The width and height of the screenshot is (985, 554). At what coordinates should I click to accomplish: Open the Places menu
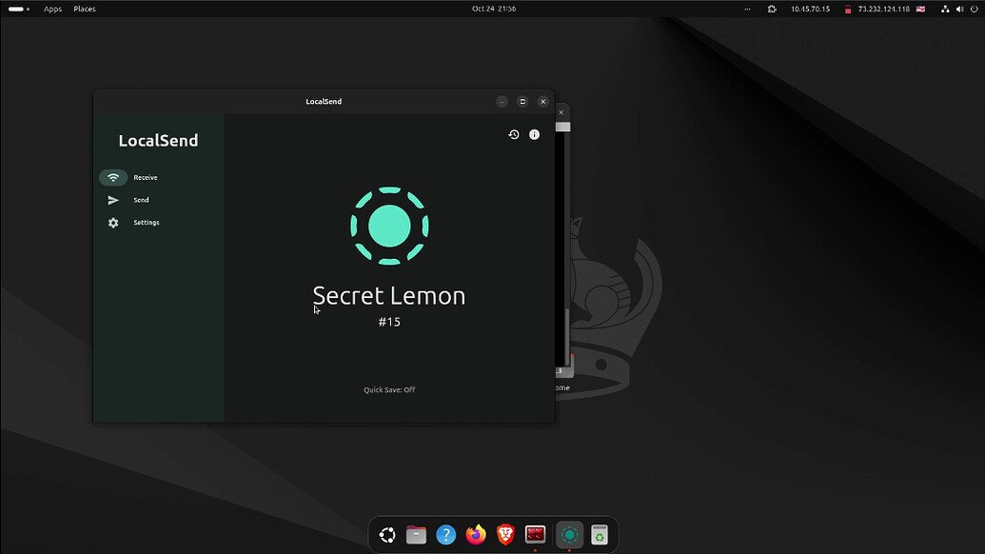84,9
